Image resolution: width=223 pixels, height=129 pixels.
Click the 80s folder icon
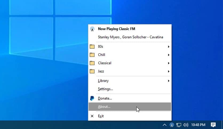(x=92, y=47)
